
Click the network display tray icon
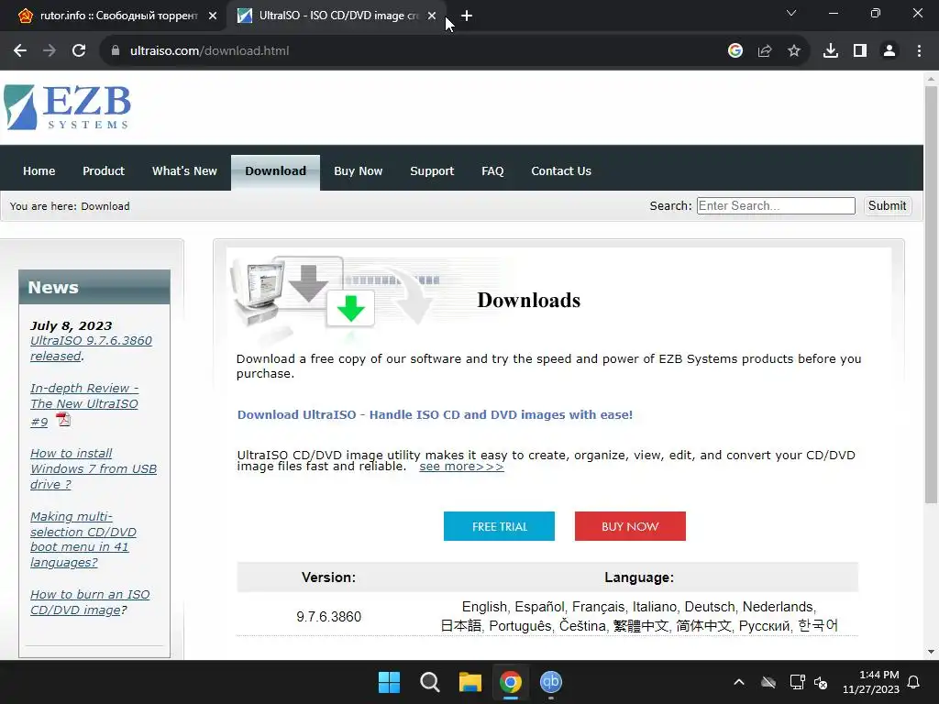tap(797, 682)
